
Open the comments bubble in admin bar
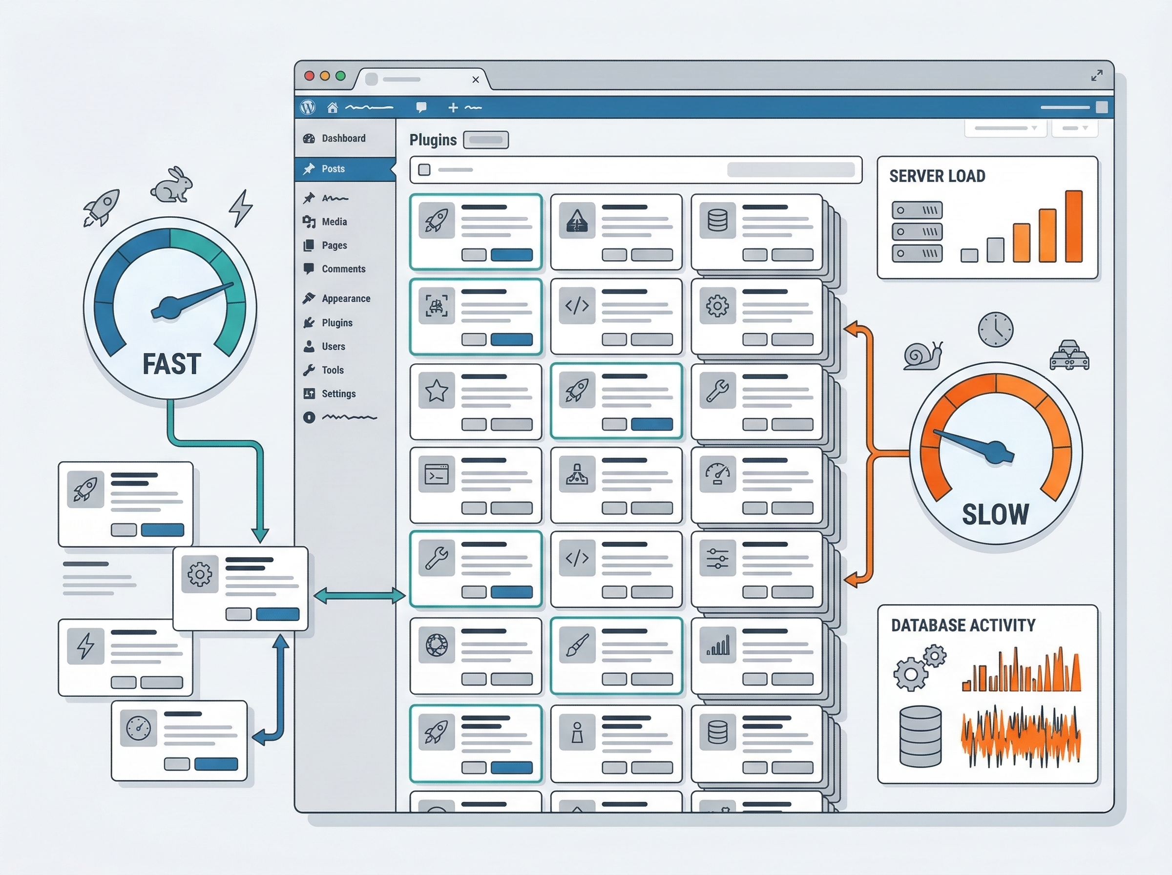pos(421,107)
